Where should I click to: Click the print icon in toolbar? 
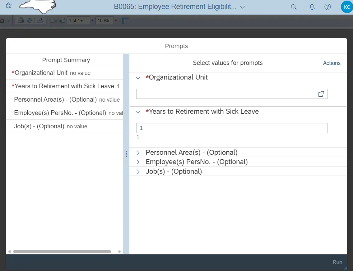coord(21,21)
